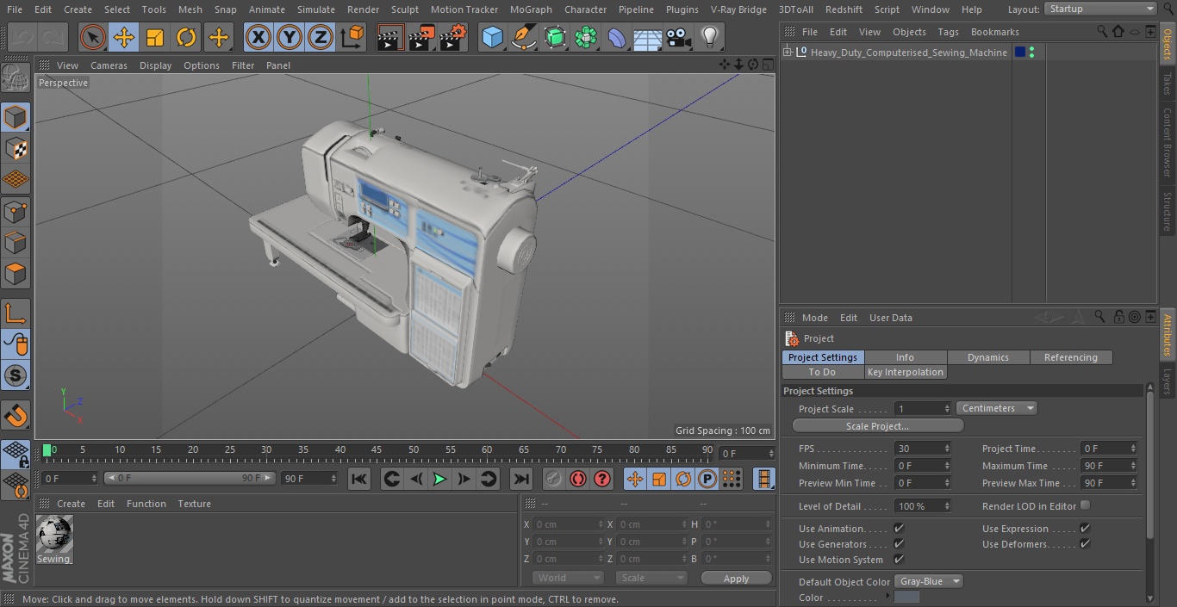The width and height of the screenshot is (1177, 607).
Task: Open viewport Cameras menu
Action: pos(109,65)
